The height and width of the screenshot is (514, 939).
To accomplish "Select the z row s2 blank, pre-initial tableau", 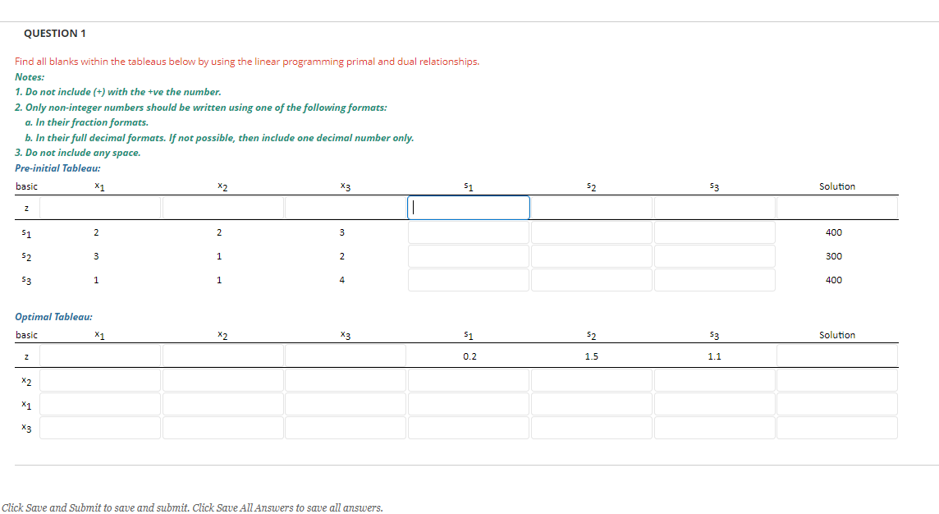I will [x=591, y=207].
